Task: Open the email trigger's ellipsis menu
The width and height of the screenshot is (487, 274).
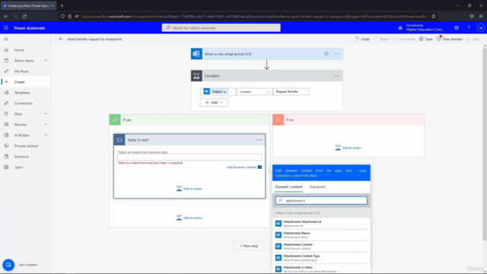Action: click(x=336, y=54)
